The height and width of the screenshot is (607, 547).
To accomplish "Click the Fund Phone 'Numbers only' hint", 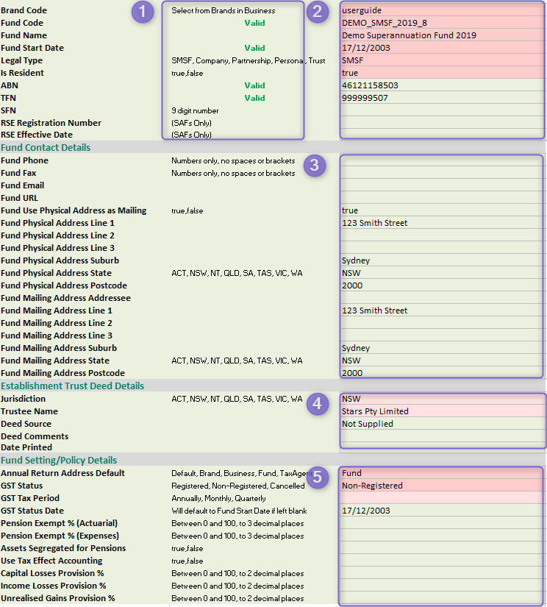I will [233, 160].
